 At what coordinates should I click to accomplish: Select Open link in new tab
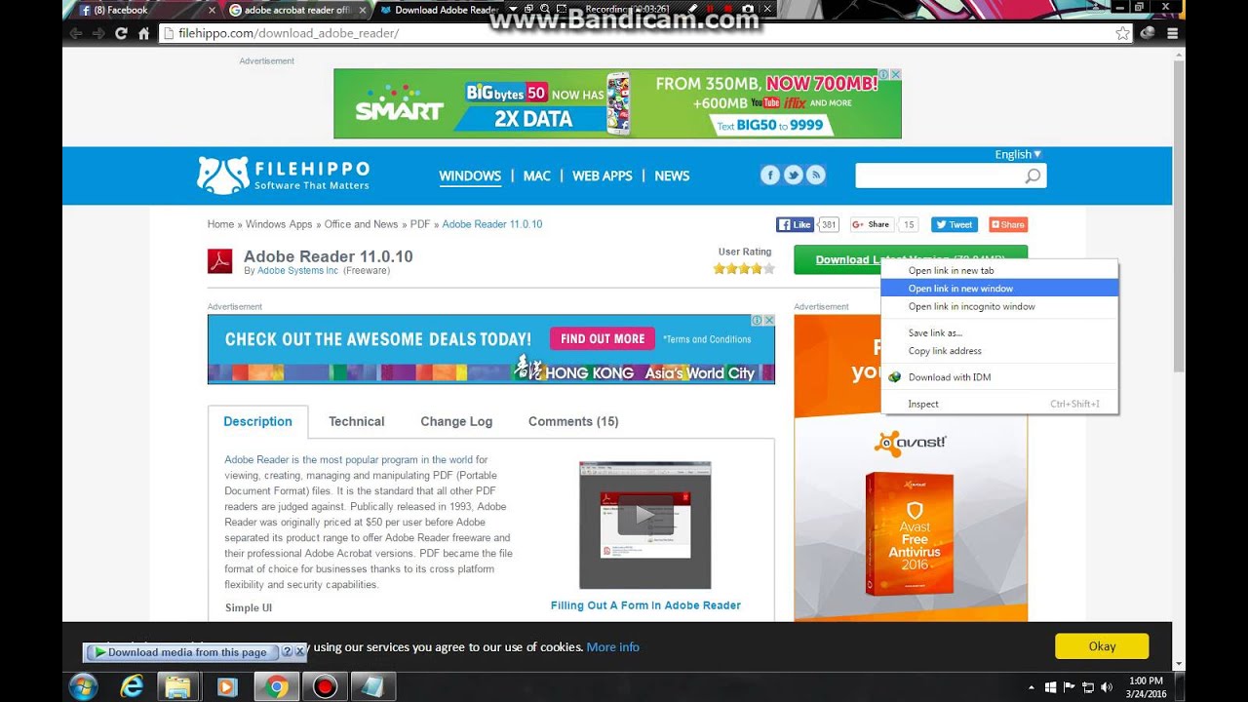999,270
